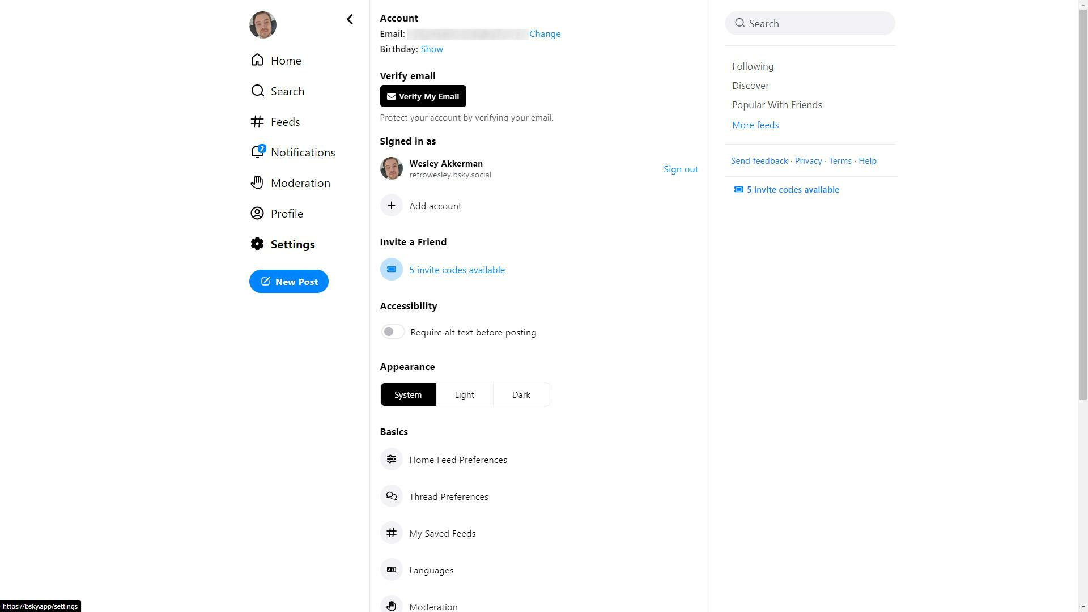
Task: Open Home Feed Preferences sliders icon
Action: [391, 459]
